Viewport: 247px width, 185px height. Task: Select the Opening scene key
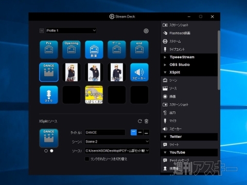72,50
